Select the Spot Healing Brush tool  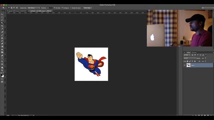coord(2,32)
